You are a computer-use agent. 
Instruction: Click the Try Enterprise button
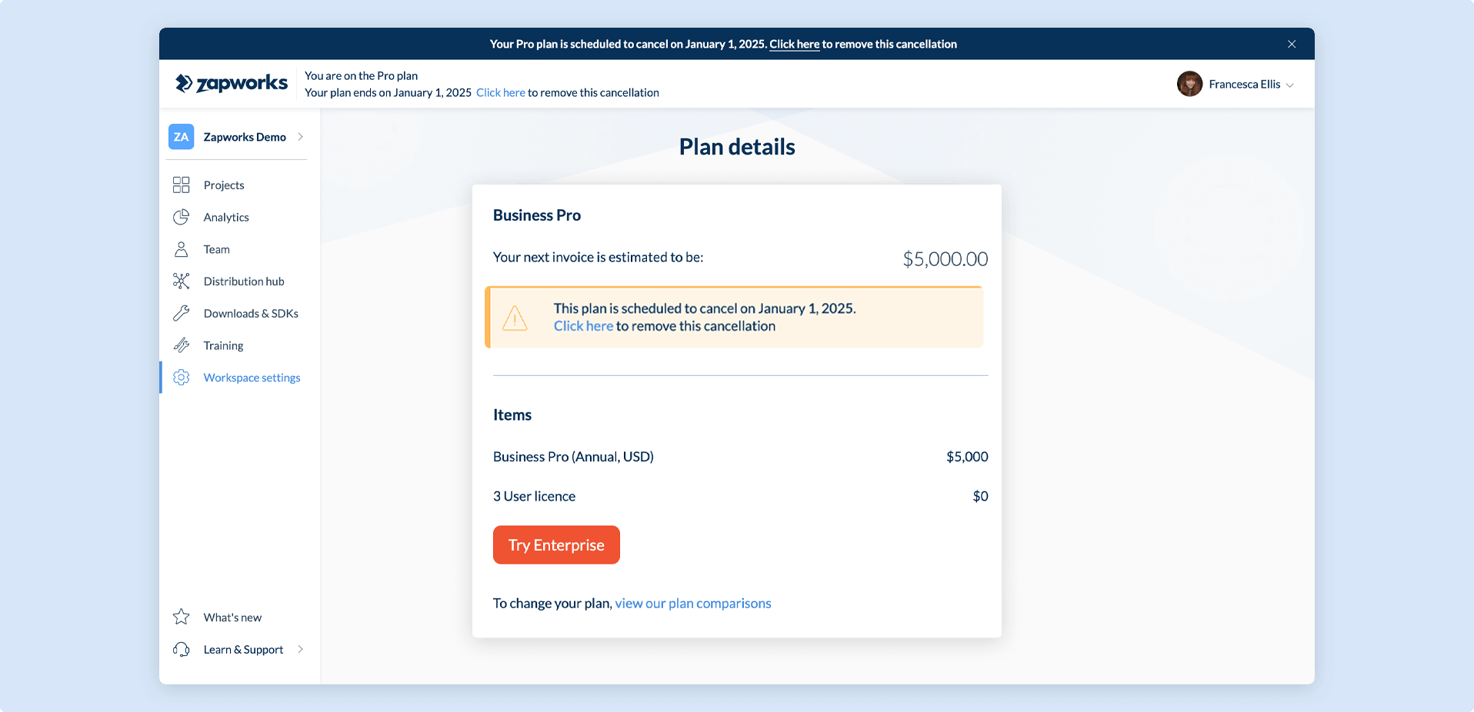coord(556,544)
